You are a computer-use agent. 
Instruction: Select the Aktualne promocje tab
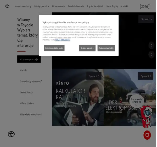29,59
